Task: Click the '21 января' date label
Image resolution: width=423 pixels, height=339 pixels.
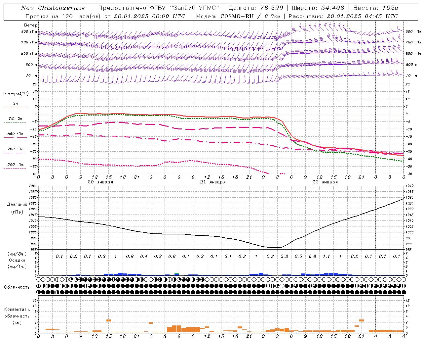Action: point(213,182)
